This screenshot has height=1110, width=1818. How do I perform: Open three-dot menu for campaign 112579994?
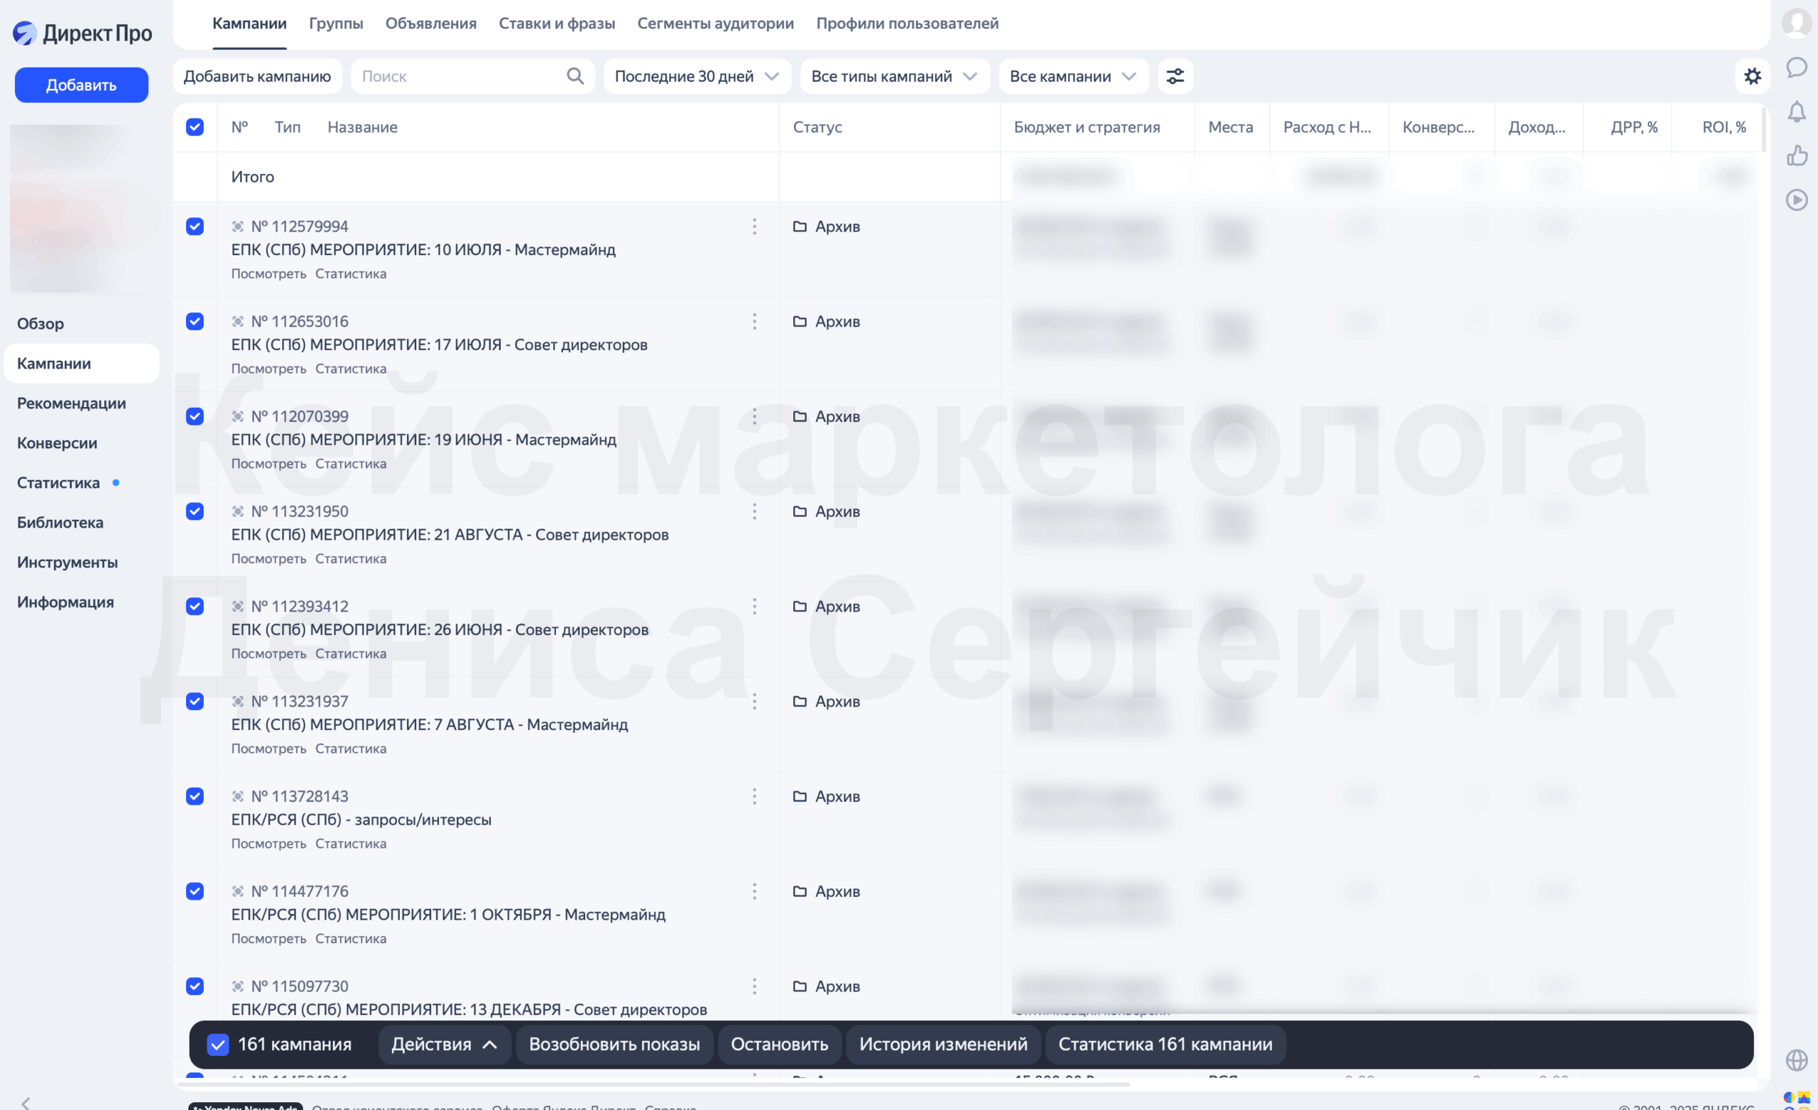pos(754,227)
